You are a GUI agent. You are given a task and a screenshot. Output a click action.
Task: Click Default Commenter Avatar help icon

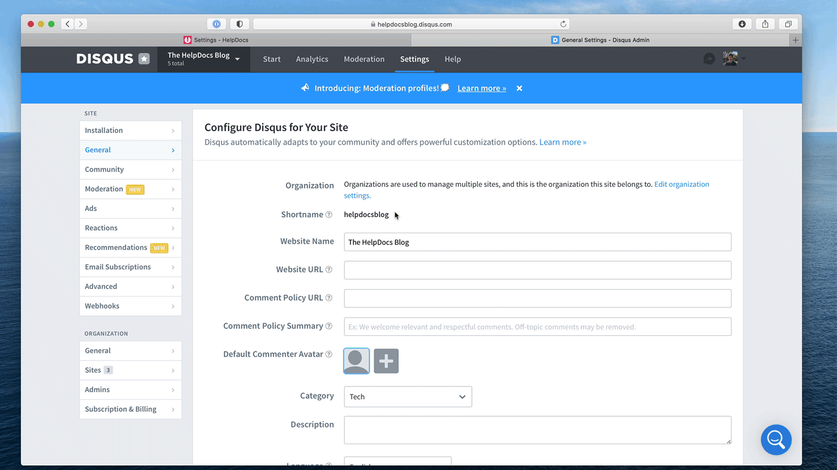(x=329, y=355)
